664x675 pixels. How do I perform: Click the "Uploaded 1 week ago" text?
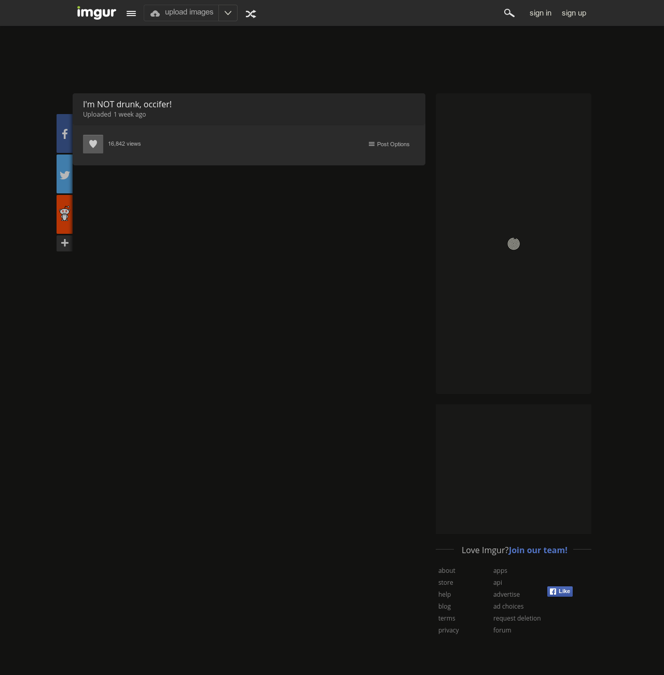[115, 115]
